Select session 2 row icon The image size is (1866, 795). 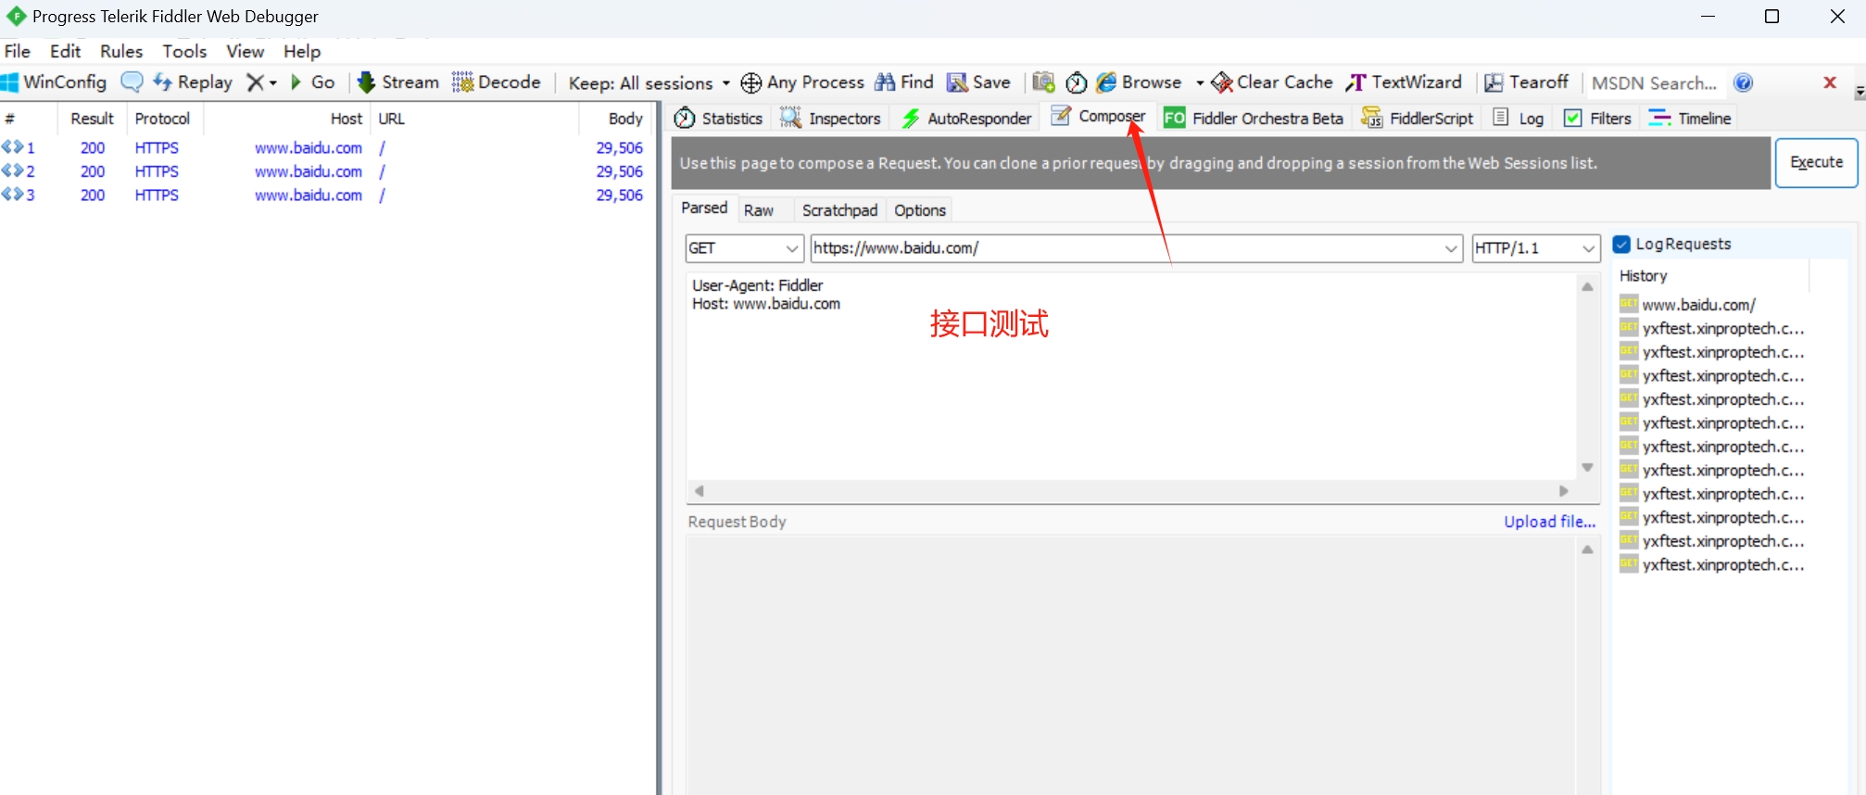pos(12,171)
